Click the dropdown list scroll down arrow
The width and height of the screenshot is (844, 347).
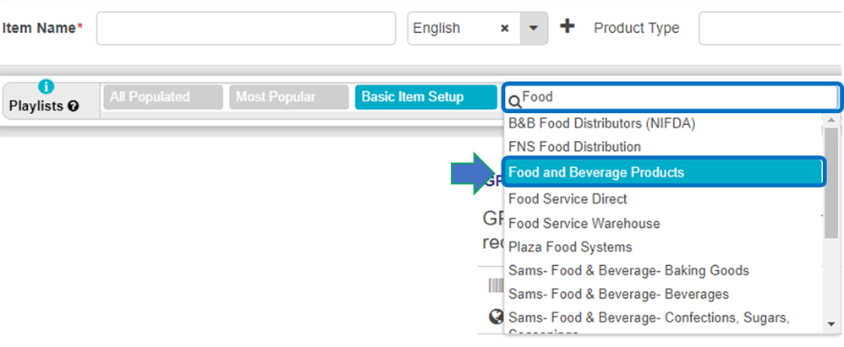tap(831, 323)
